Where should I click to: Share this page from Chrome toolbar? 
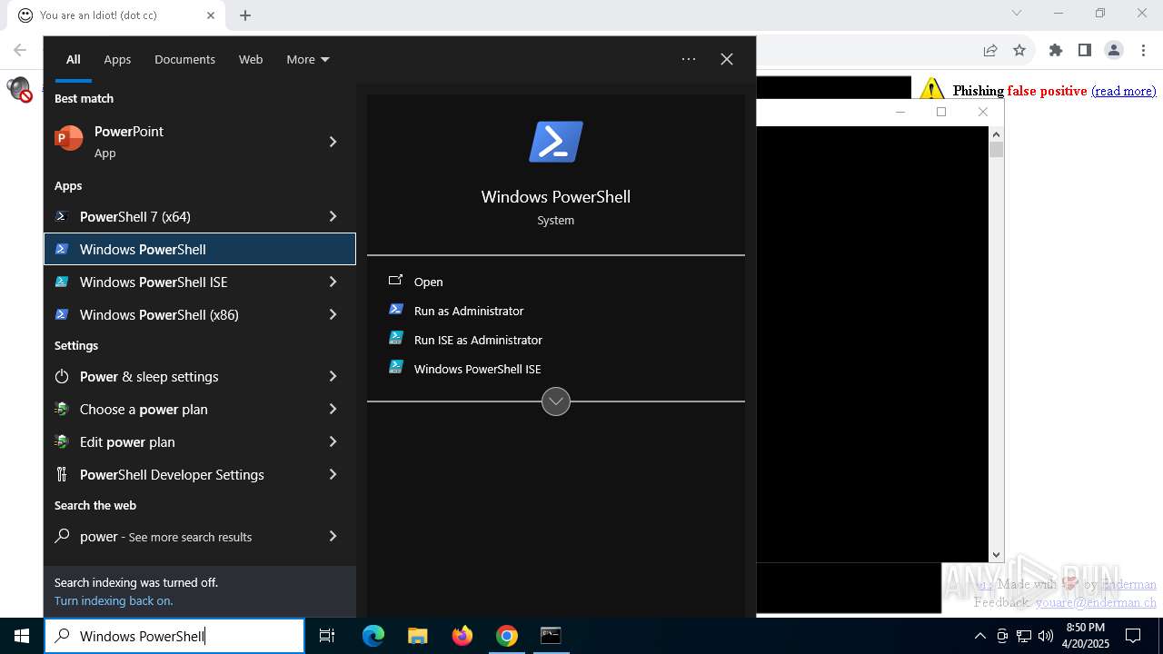990,50
